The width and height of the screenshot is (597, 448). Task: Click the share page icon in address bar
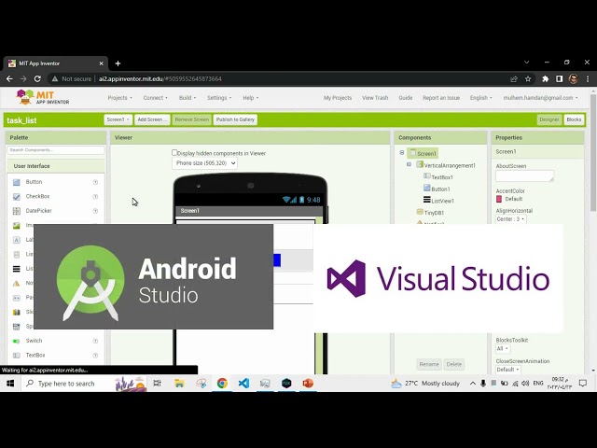tap(514, 78)
